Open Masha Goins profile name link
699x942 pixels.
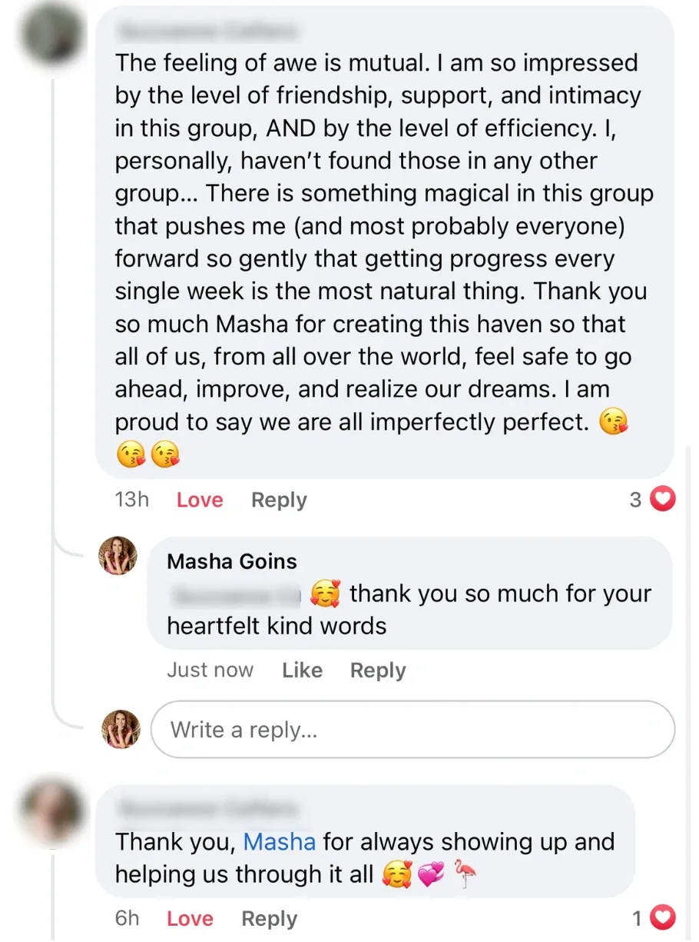[231, 561]
